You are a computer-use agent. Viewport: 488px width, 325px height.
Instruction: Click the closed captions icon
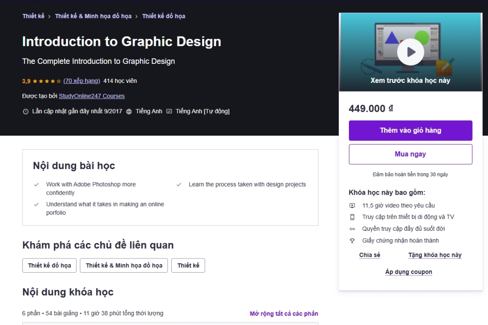169,111
